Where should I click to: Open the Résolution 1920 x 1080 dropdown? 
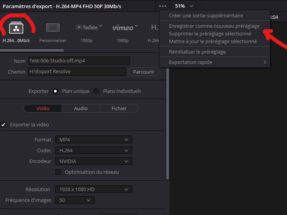tap(93, 189)
